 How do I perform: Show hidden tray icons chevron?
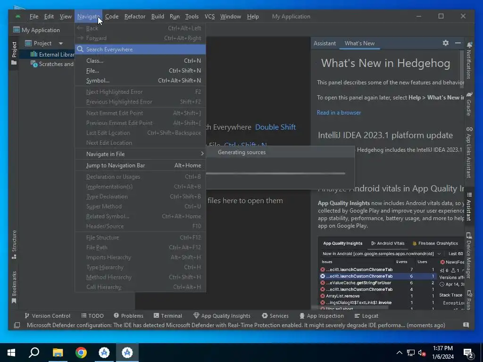click(x=399, y=353)
